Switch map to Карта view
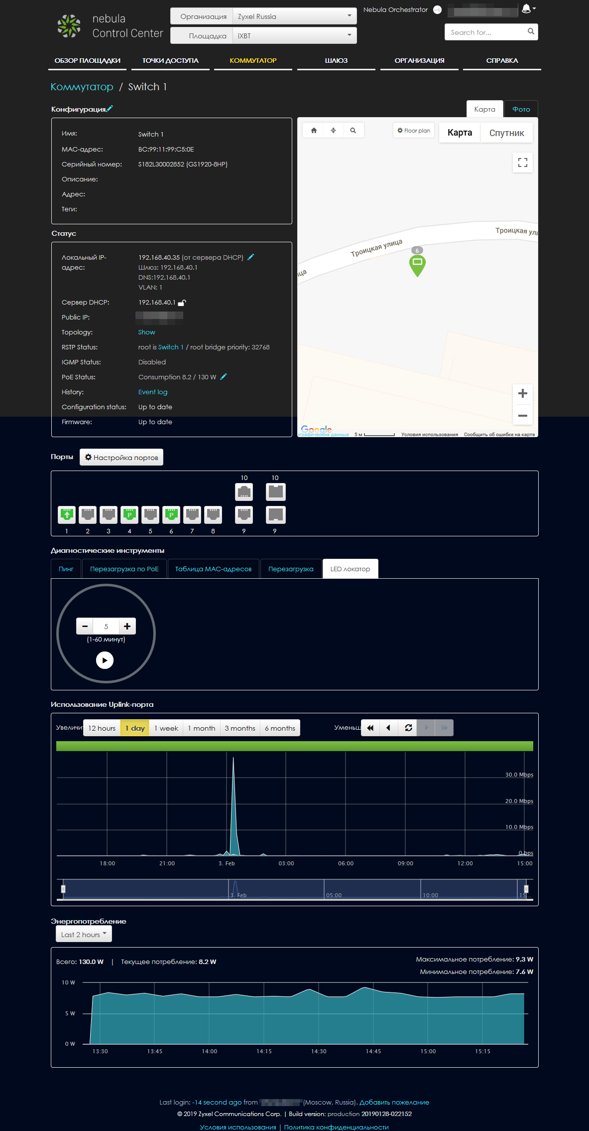589x1131 pixels. (x=460, y=133)
